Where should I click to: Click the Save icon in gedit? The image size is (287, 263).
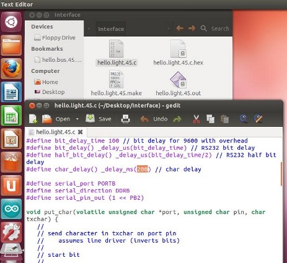pyautogui.click(x=91, y=119)
